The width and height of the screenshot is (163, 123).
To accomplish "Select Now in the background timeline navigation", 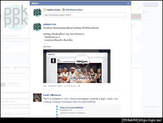I will pos(147,12).
